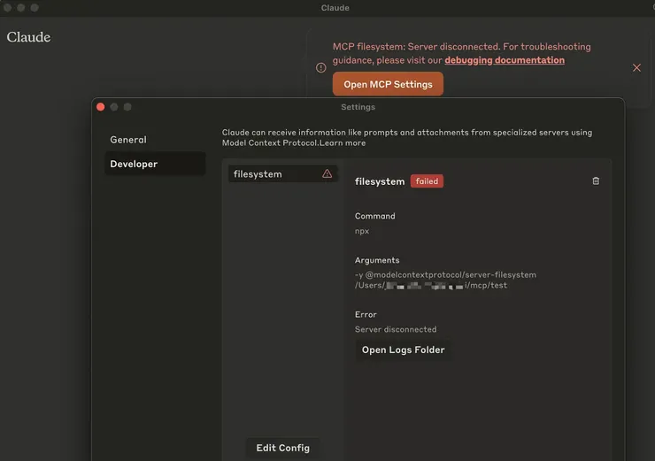This screenshot has width=655, height=461.
Task: Dismiss the MCP error notification
Action: coord(636,67)
